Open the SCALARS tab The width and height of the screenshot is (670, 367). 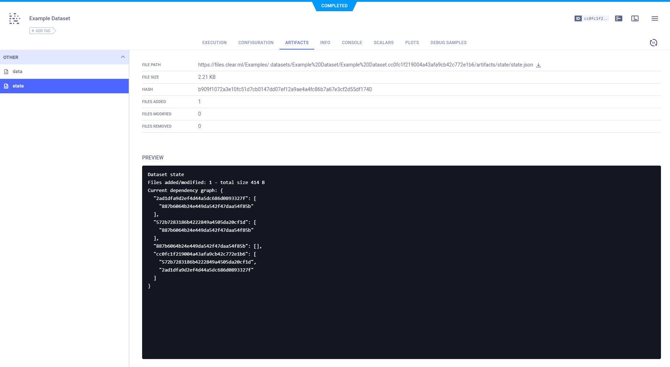click(383, 42)
